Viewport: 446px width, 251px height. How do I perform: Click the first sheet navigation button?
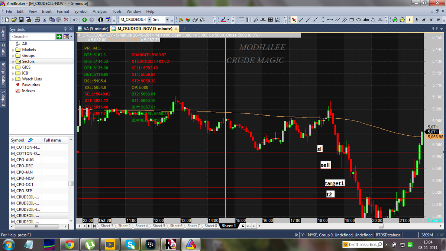(x=79, y=226)
